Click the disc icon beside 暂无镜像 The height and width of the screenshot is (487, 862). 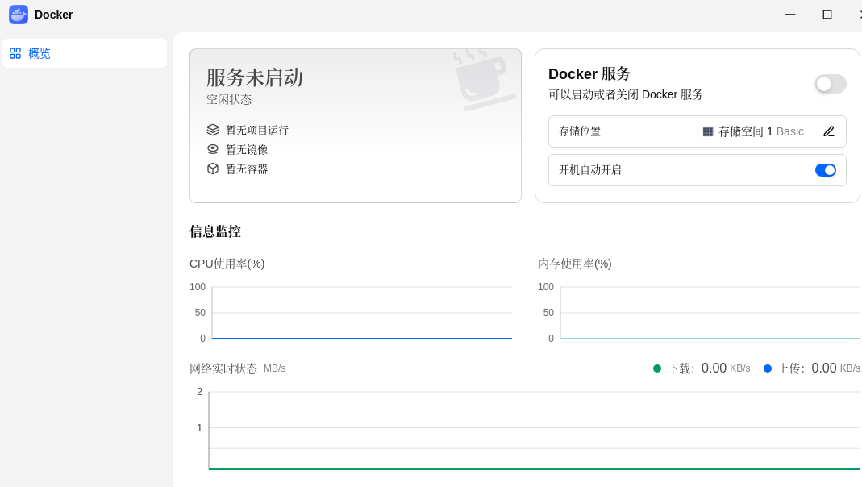click(x=213, y=149)
